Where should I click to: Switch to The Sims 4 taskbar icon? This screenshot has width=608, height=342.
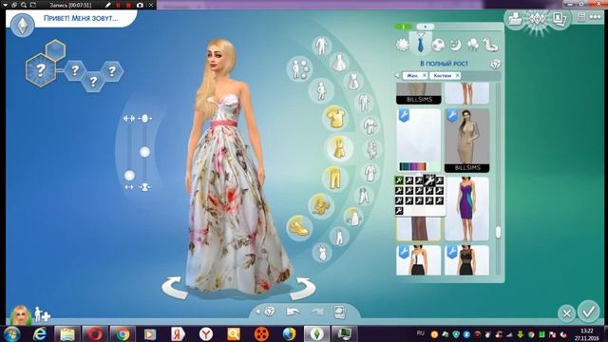(316, 333)
